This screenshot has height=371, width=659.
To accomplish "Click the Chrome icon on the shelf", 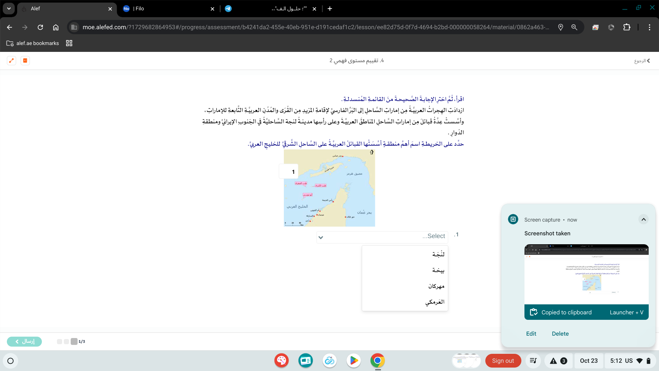I will (378, 361).
